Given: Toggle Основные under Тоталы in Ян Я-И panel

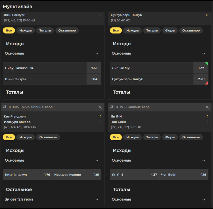Looking at the screenshot, I should pos(204,200).
